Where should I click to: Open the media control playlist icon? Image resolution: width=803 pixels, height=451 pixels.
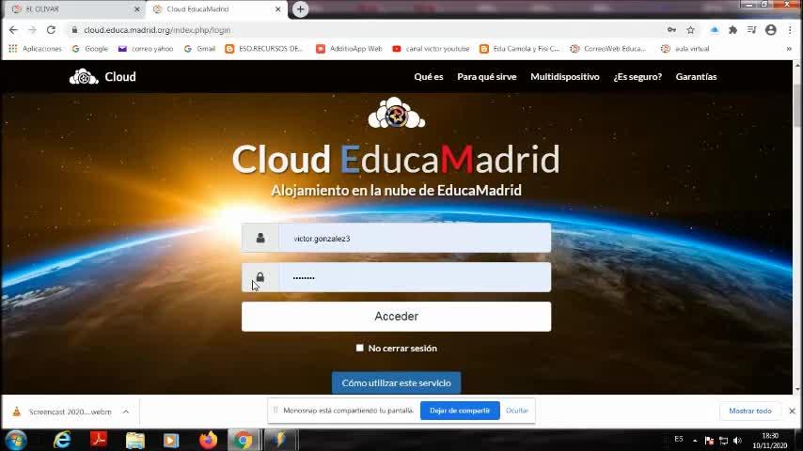[x=752, y=30]
